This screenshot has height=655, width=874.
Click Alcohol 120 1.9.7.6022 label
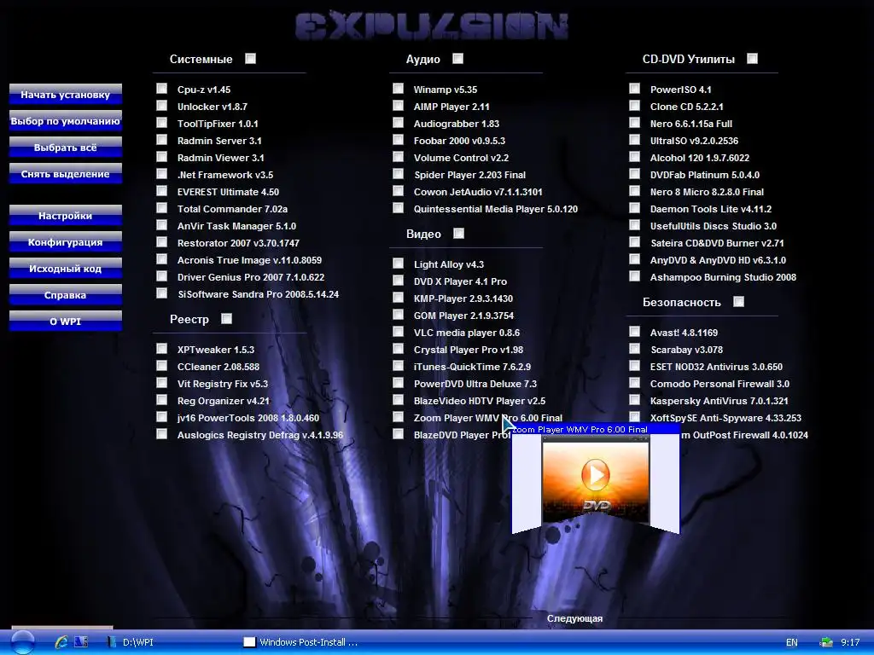(x=700, y=158)
